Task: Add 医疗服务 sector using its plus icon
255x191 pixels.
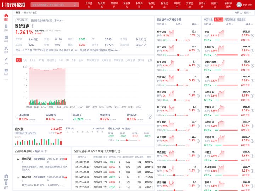Action: [252, 51]
